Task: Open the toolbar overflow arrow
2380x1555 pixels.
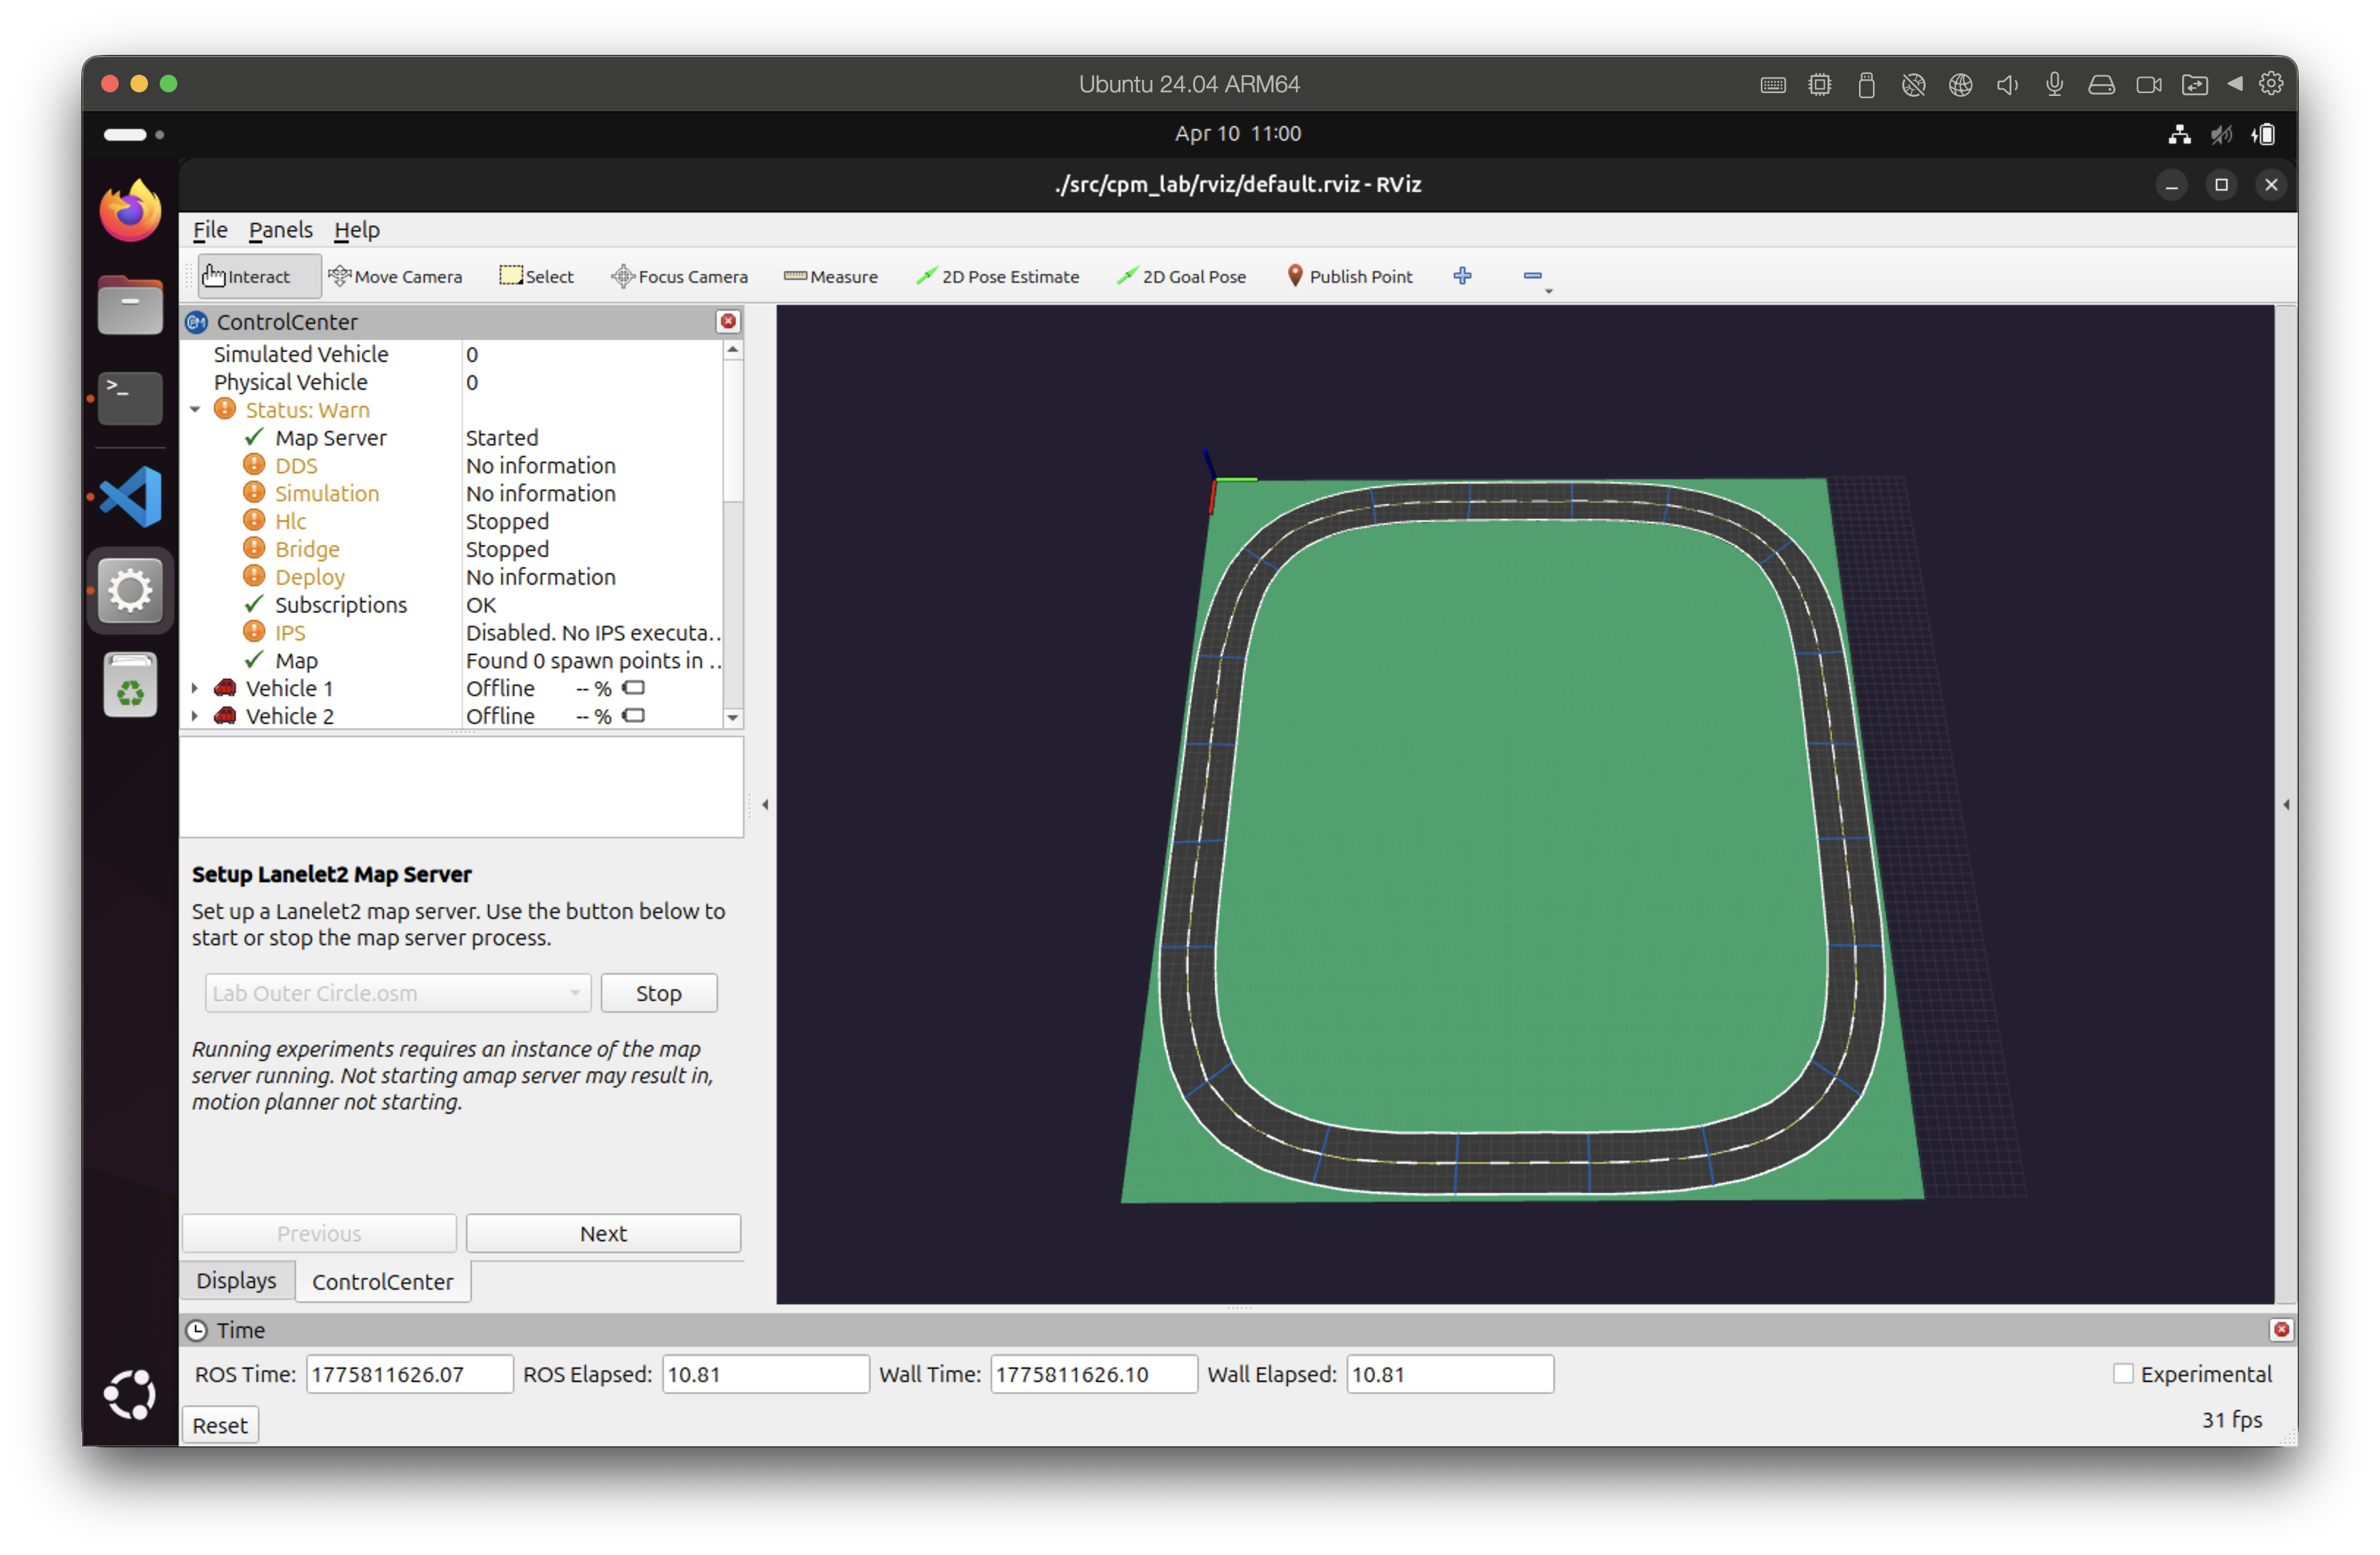Action: 1548,291
